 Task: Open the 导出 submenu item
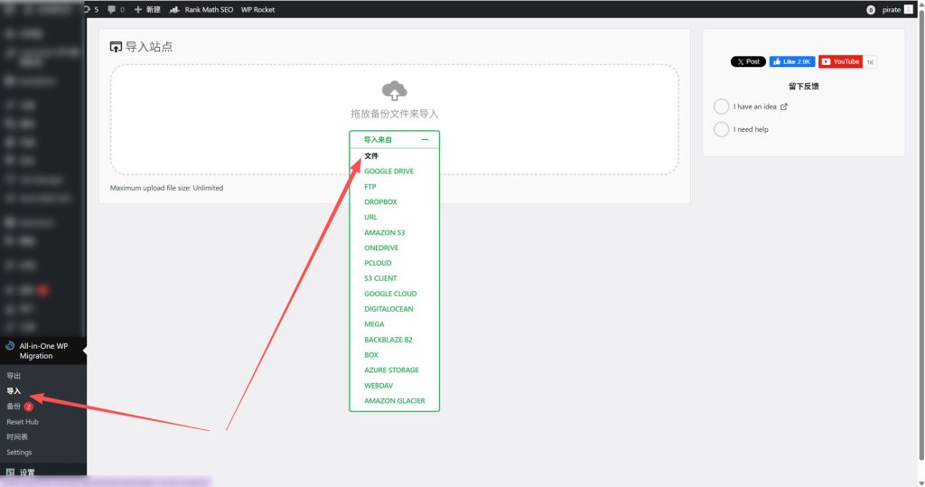(x=14, y=376)
